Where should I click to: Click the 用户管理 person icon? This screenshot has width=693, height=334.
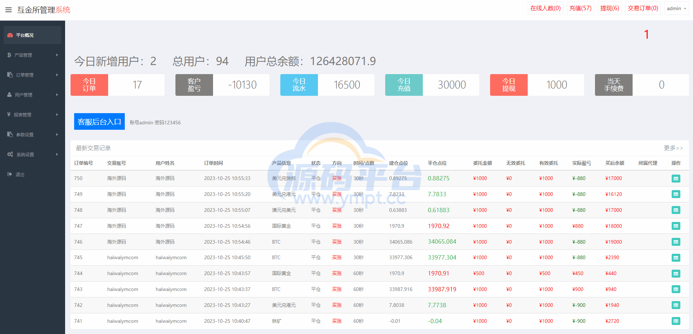[10, 95]
